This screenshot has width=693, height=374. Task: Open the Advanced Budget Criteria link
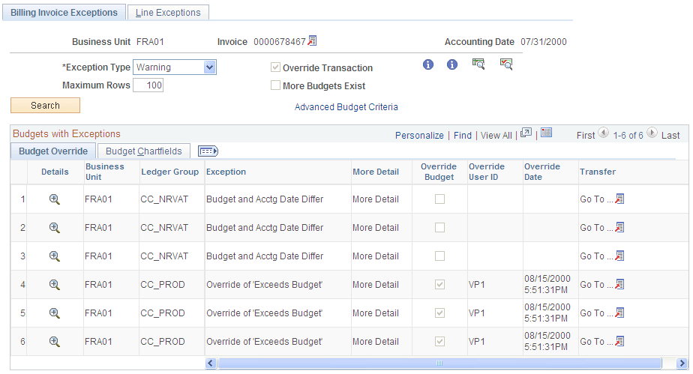click(346, 107)
